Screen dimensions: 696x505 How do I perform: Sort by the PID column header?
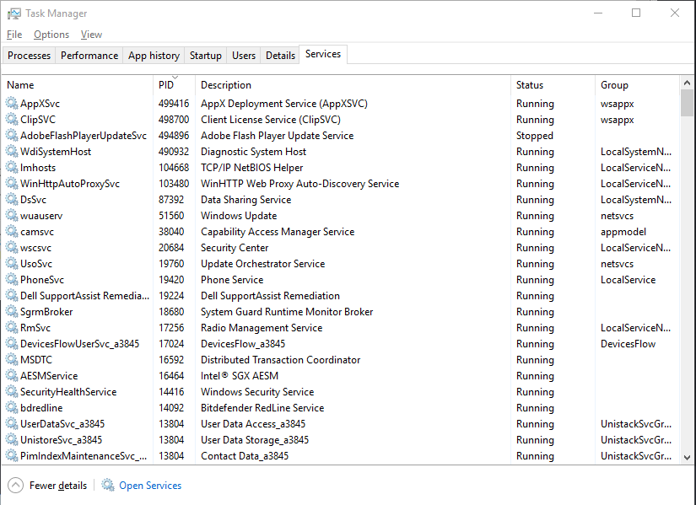pos(174,85)
